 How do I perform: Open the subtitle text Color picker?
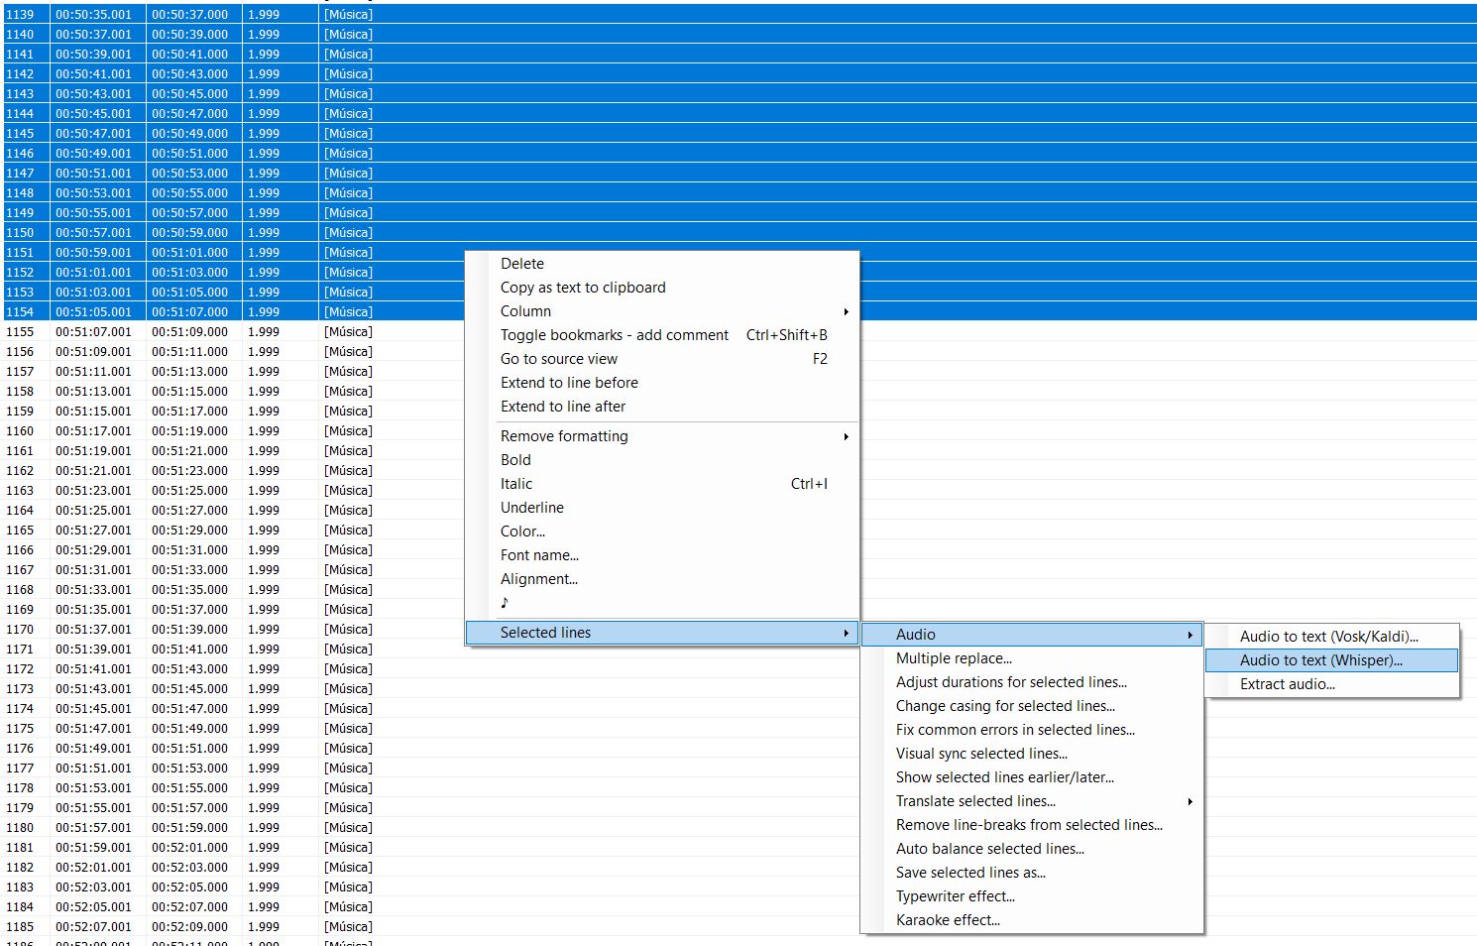point(522,531)
